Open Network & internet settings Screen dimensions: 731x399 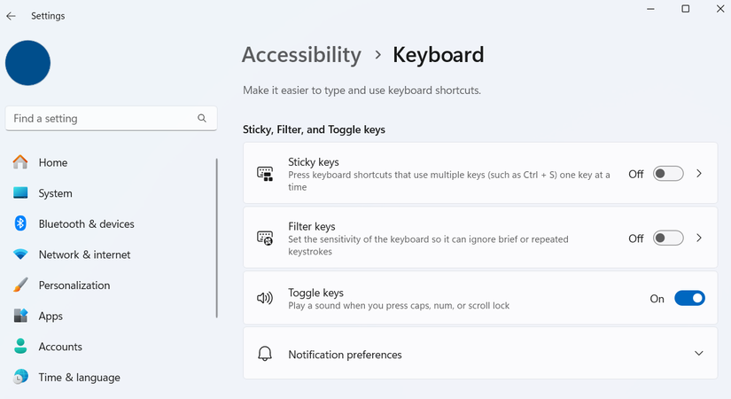84,254
